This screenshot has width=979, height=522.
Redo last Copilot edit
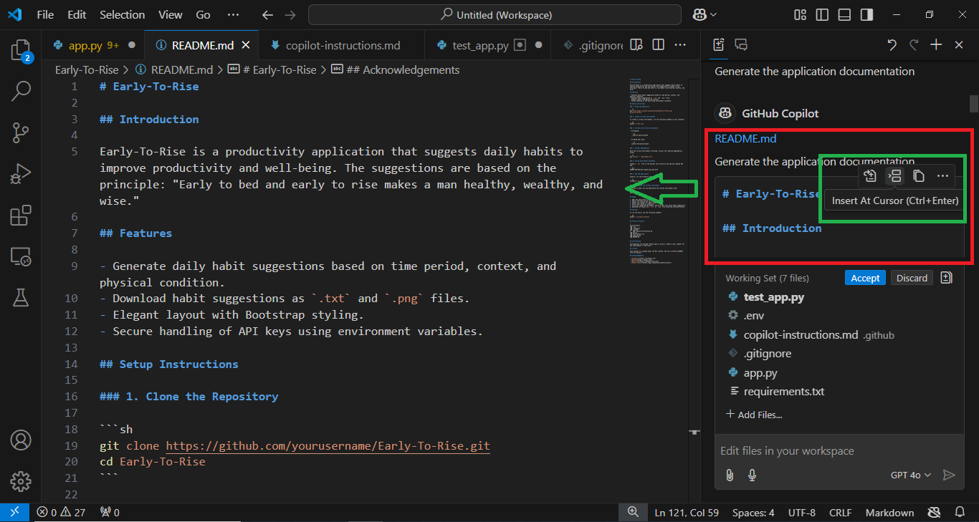click(x=914, y=44)
